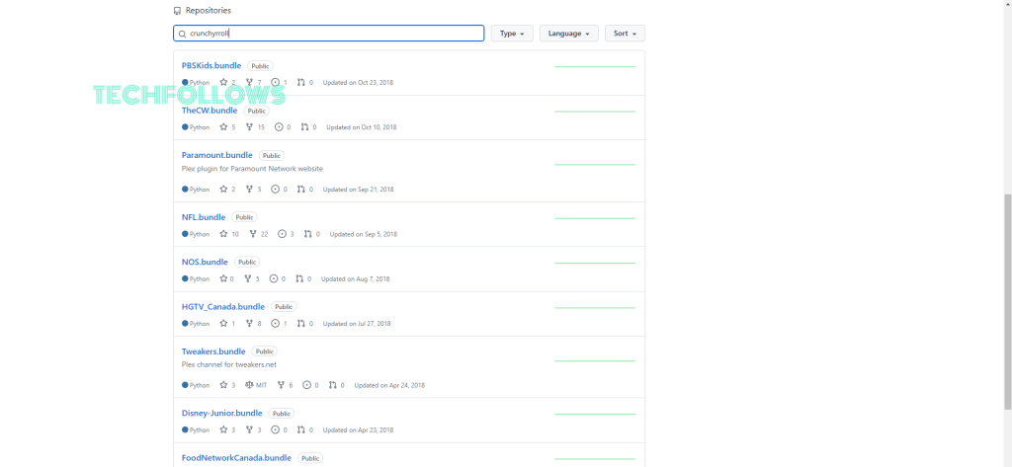Click the star icon for NFL.bundle
Image resolution: width=1012 pixels, height=467 pixels.
coord(224,234)
